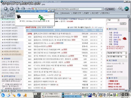
Task: Select first poll radio option 고객을 위한 배려
Action: pos(3,84)
